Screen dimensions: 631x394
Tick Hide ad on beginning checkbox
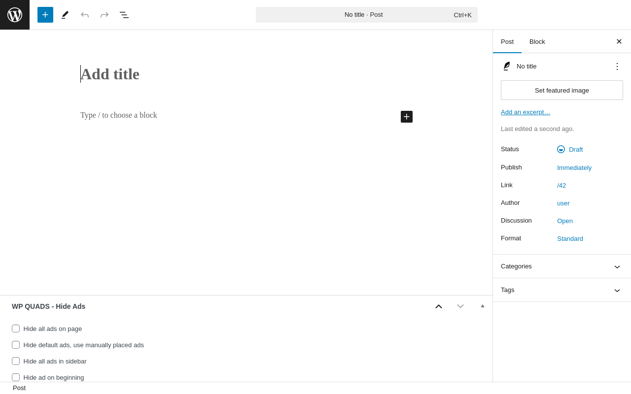(16, 377)
